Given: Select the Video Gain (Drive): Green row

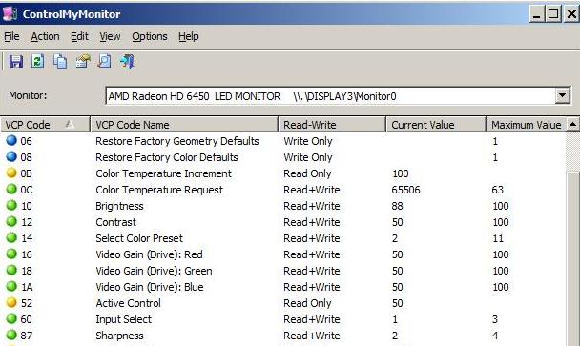Looking at the screenshot, I should [283, 271].
